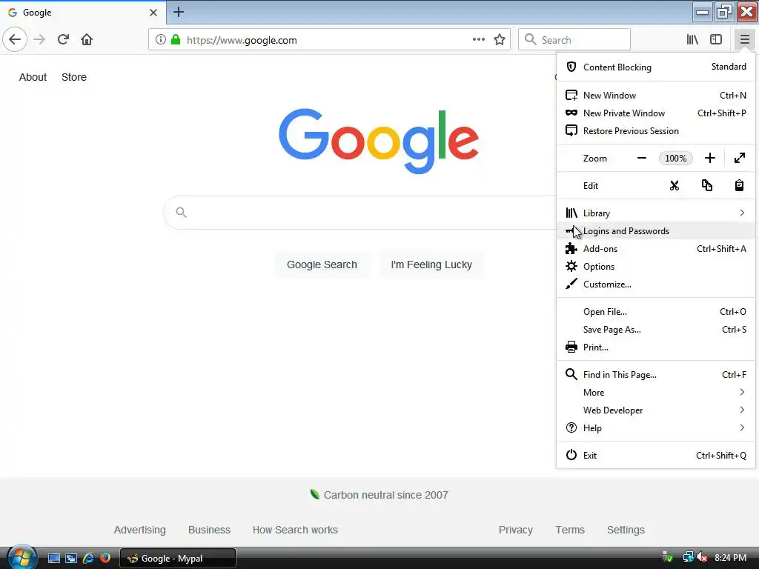Open the Terms footer link
Viewport: 759px width, 569px height.
click(570, 530)
